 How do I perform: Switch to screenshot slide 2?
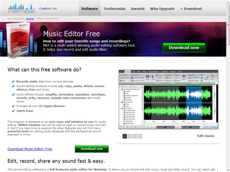[x=130, y=136]
